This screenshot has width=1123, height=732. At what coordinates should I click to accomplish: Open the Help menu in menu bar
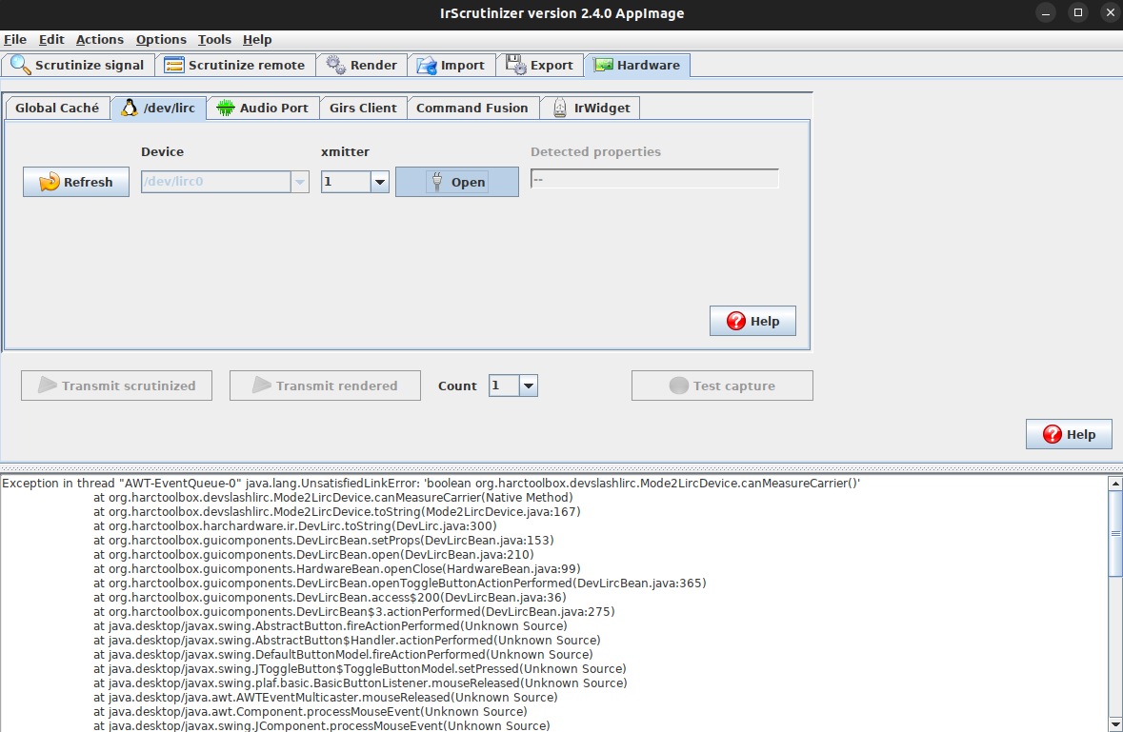[x=257, y=39]
